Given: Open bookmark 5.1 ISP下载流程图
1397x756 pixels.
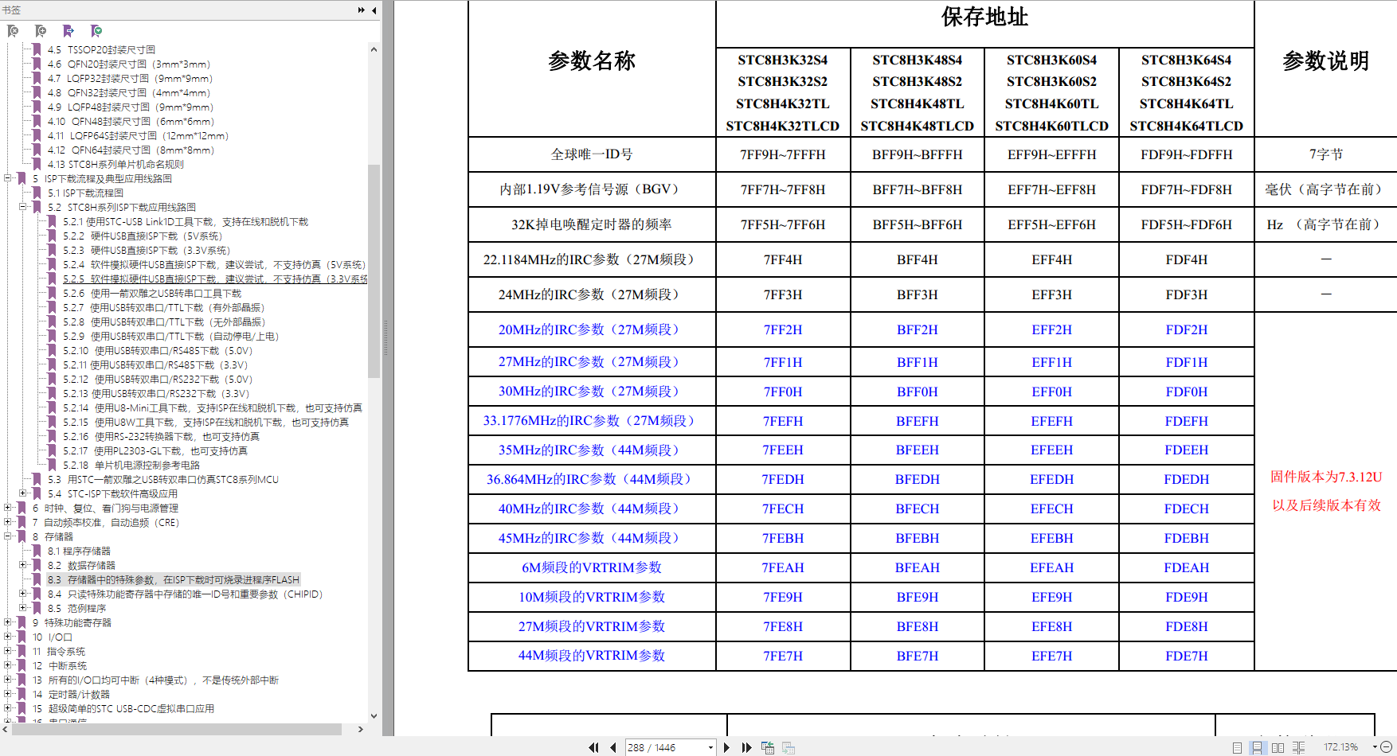Looking at the screenshot, I should pyautogui.click(x=85, y=193).
